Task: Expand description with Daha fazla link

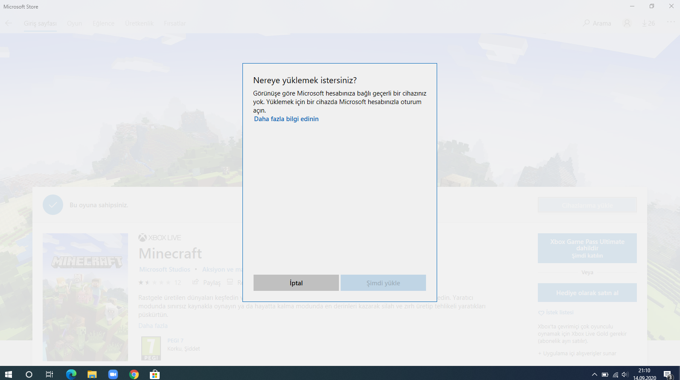Action: (x=153, y=326)
